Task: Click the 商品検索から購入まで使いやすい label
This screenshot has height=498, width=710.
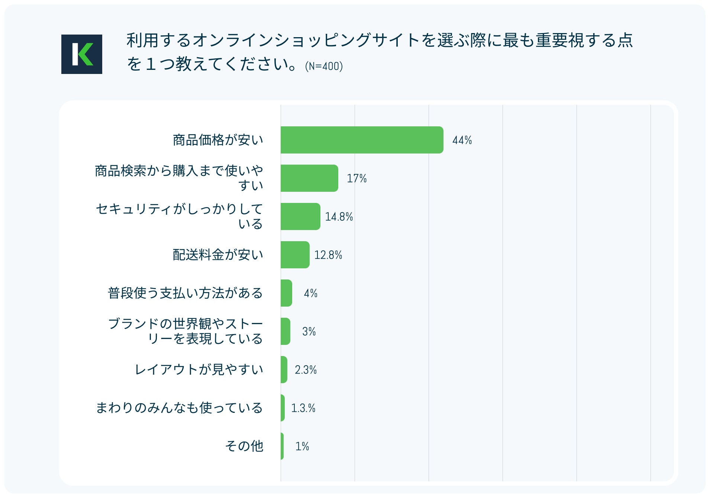Action: click(179, 178)
